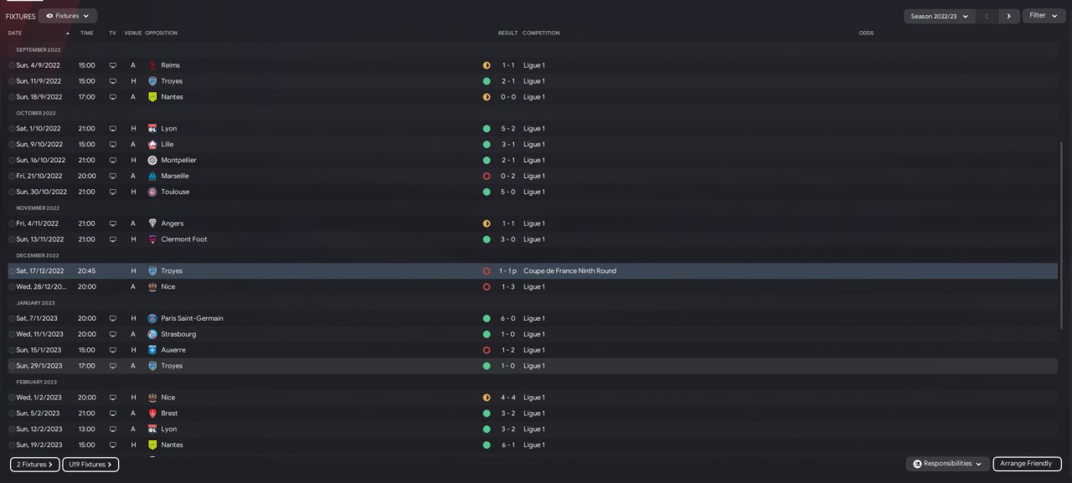Image resolution: width=1072 pixels, height=483 pixels.
Task: Select the round marker beside Sun, 4/9/2022
Action: (12, 65)
